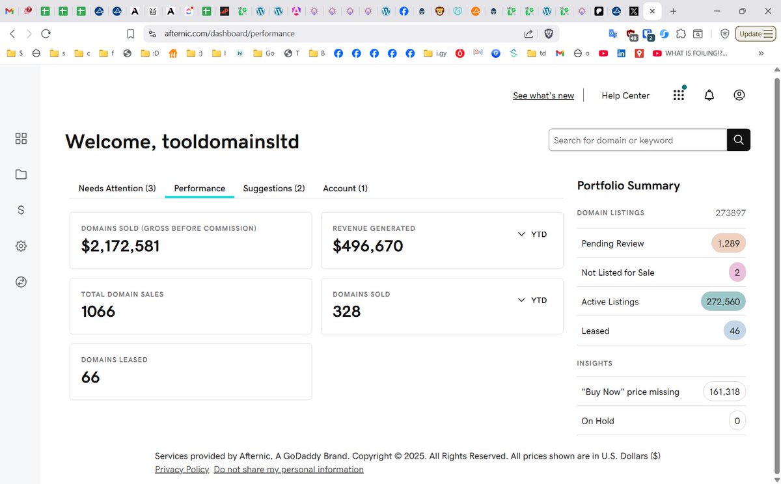Screen dimensions: 781x484
Task: Open the notifications bell
Action: 709,95
